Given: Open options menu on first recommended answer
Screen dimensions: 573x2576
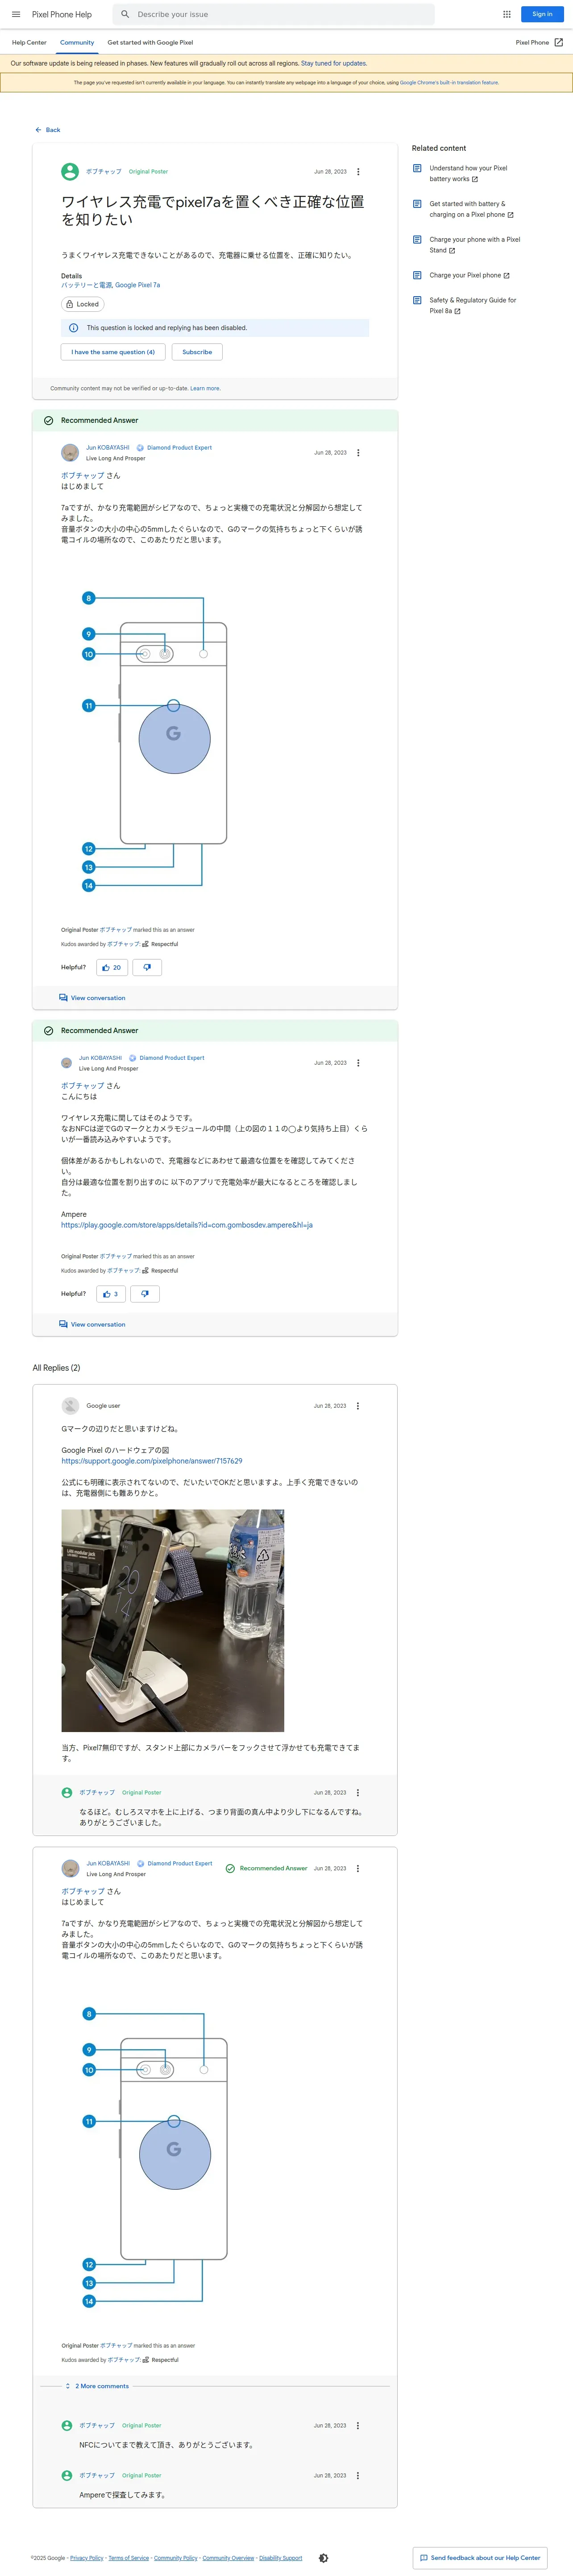Looking at the screenshot, I should 359,453.
